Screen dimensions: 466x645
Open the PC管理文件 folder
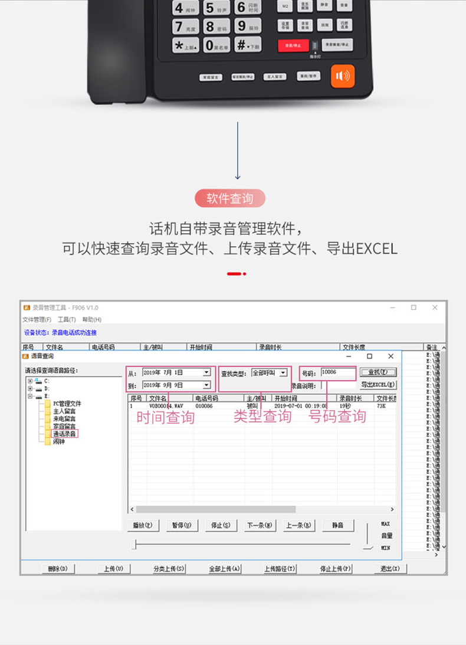(67, 404)
